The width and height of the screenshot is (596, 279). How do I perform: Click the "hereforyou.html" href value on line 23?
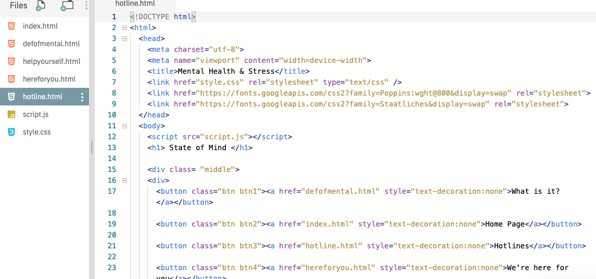pos(338,268)
